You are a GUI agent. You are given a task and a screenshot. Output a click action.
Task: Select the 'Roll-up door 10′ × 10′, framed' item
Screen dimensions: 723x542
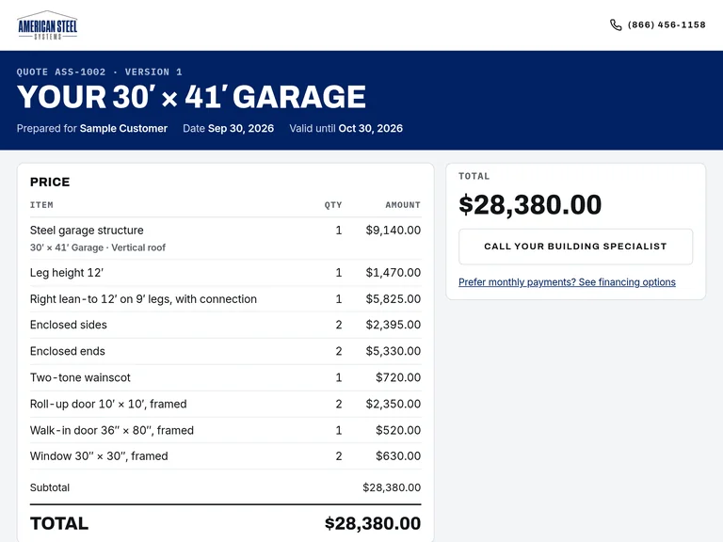coord(108,404)
